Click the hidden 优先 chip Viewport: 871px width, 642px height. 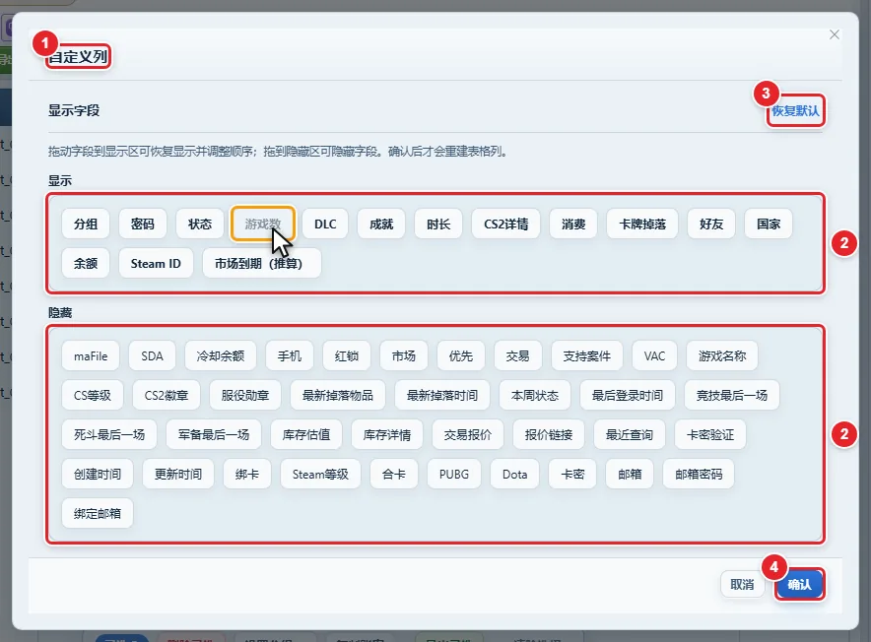coord(460,356)
